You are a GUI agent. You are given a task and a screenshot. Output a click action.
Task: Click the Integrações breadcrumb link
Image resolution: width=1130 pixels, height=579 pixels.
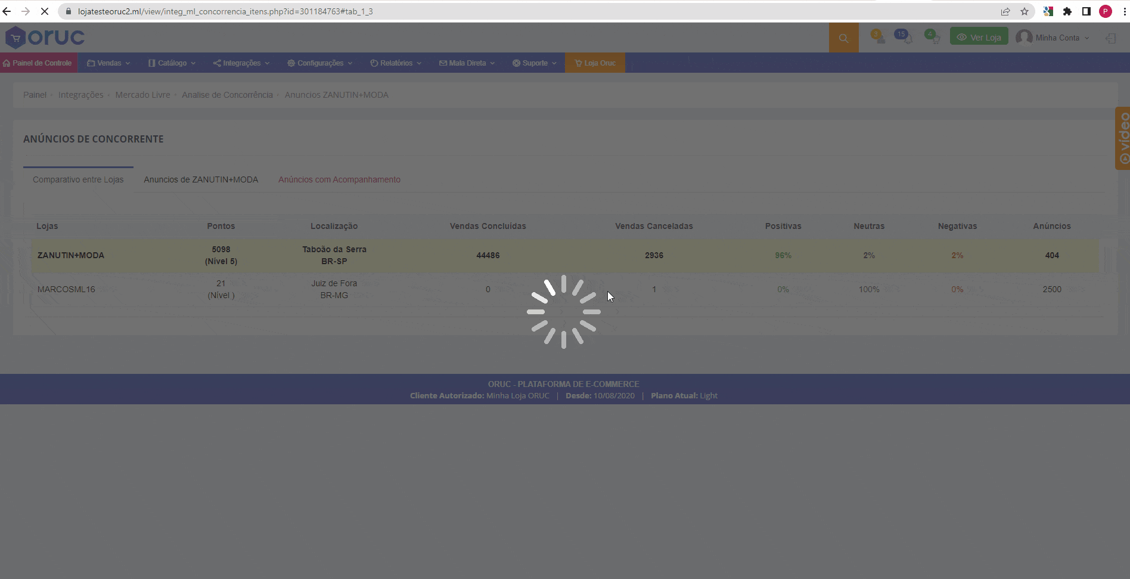pyautogui.click(x=80, y=95)
